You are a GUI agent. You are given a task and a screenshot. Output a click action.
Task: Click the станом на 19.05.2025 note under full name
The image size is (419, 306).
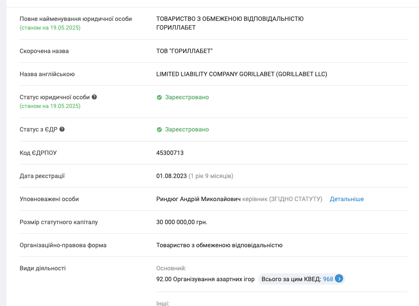pyautogui.click(x=50, y=28)
